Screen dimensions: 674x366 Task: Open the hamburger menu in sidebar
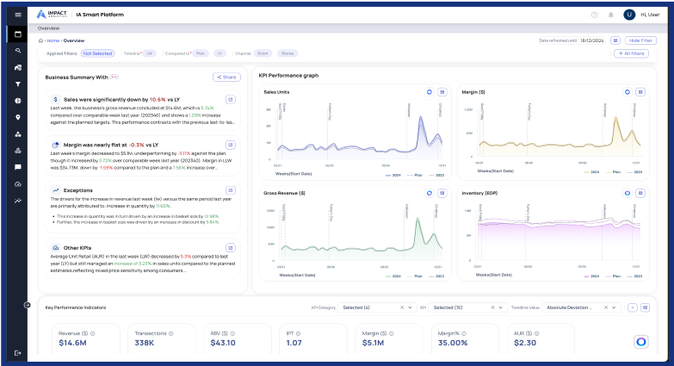click(x=17, y=15)
